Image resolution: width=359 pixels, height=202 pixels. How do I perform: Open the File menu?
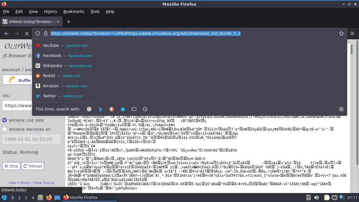click(6, 12)
